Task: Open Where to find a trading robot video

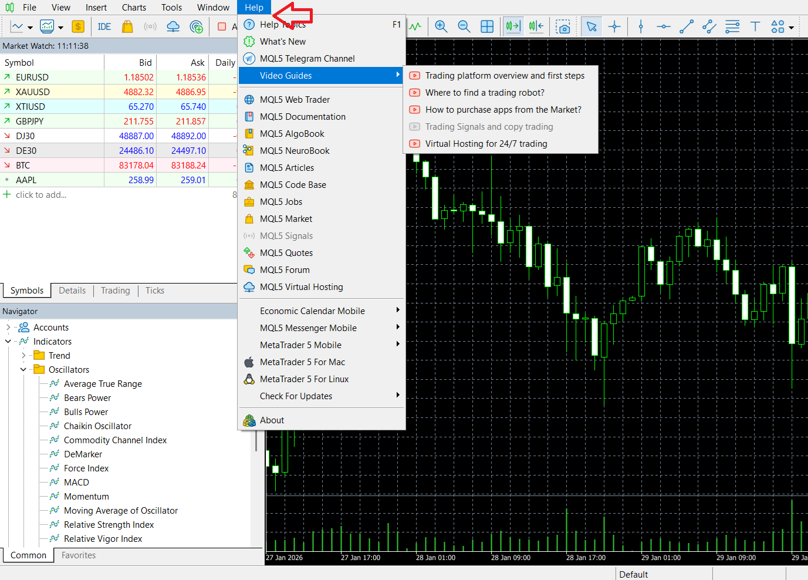Action: pyautogui.click(x=501, y=93)
